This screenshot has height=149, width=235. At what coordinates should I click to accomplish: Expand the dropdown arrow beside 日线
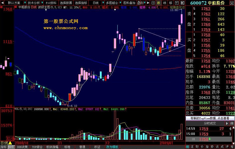coord(103,3)
